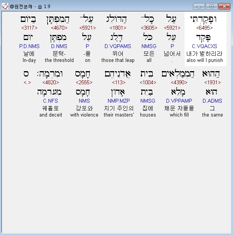Select the parsing code C.VQACXS

click(205, 46)
